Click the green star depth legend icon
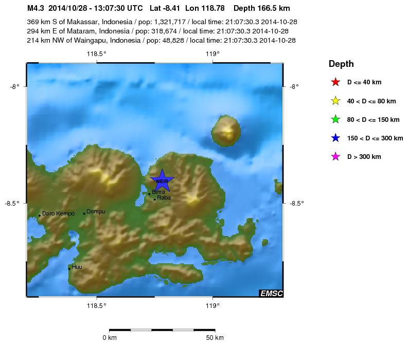 click(335, 119)
